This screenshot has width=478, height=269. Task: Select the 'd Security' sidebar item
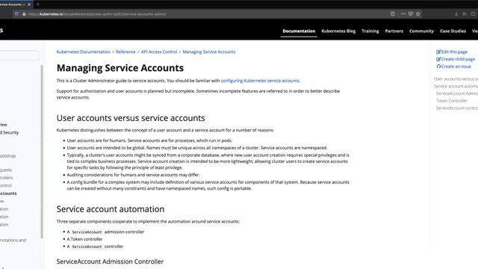[x=9, y=133]
